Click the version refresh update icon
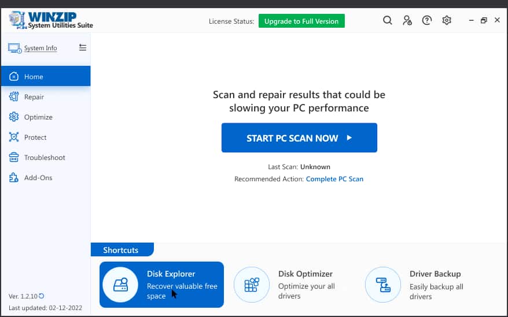Screen dimensions: 508x317 point(42,296)
